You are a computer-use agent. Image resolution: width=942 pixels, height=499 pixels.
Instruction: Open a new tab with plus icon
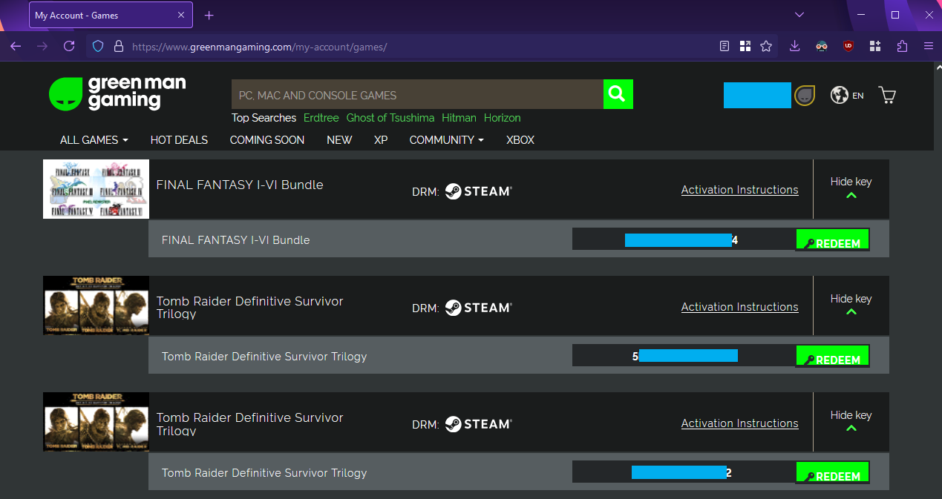(x=209, y=15)
